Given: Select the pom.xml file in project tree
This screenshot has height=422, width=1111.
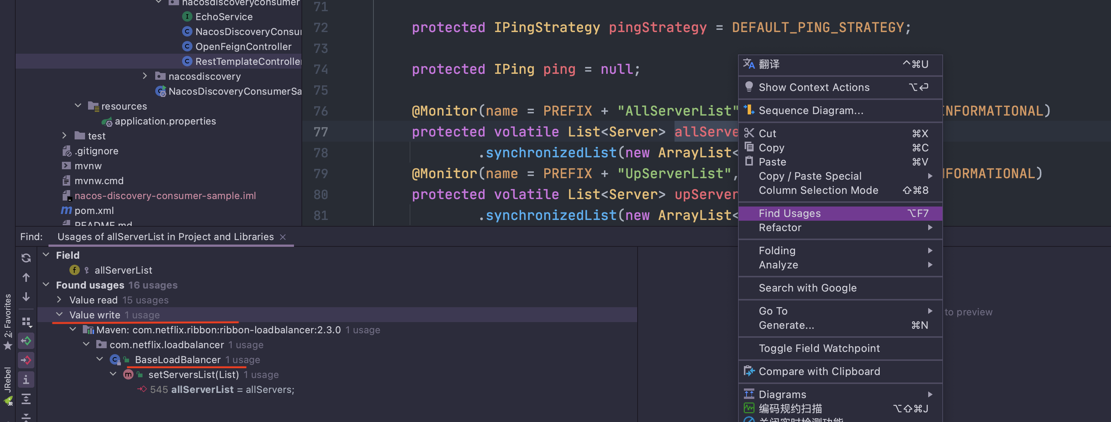Looking at the screenshot, I should 94,210.
